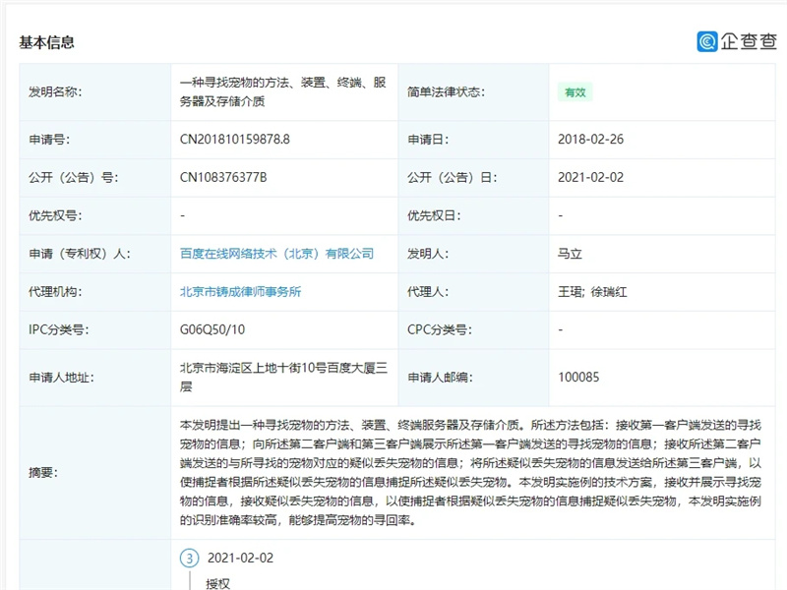The height and width of the screenshot is (590, 787).
Task: Click the timeline date 2021-02-02
Action: (240, 558)
